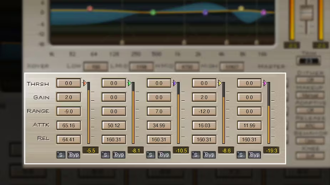Viewport: 330px width, 185px height.
Task: Reset the -5.5 peak readout
Action: click(x=91, y=151)
